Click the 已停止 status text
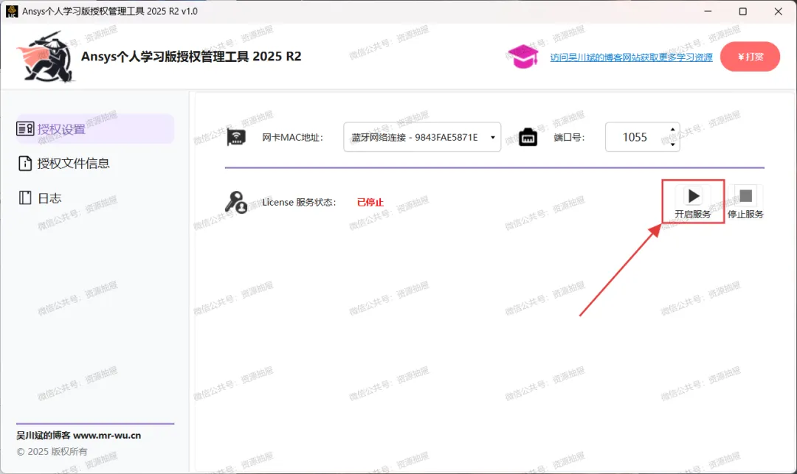 370,203
